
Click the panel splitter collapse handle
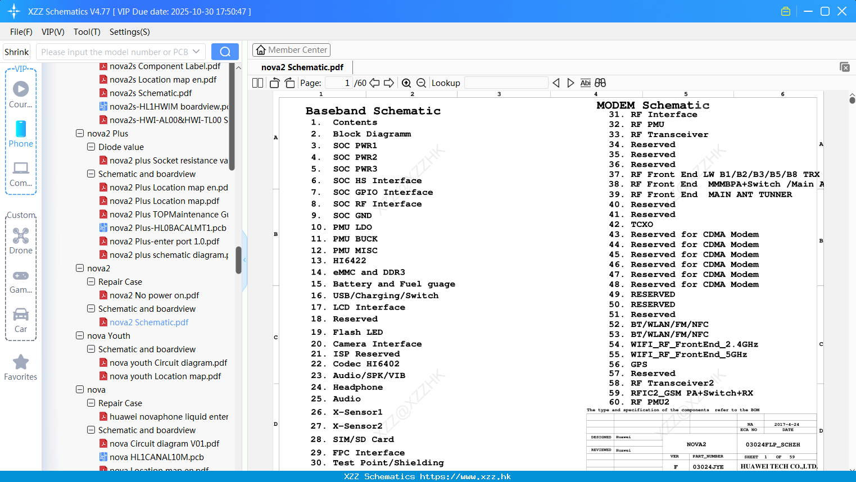(244, 261)
